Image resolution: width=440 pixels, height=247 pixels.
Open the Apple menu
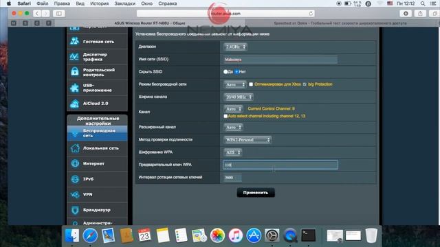click(x=9, y=3)
